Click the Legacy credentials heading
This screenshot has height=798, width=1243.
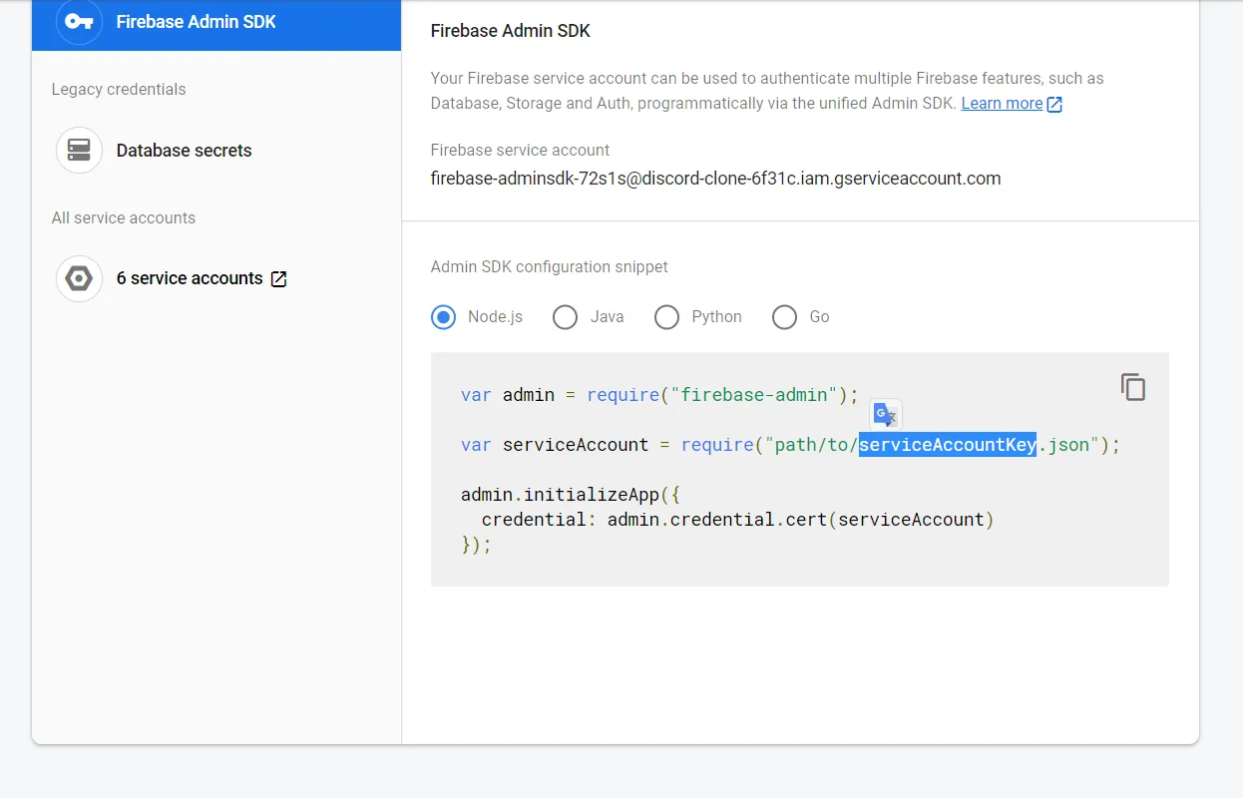tap(119, 90)
